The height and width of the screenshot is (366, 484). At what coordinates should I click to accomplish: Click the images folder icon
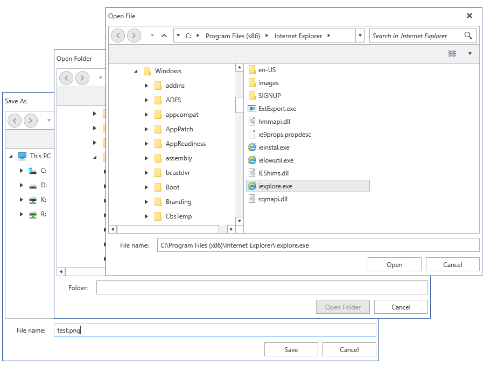(x=252, y=82)
